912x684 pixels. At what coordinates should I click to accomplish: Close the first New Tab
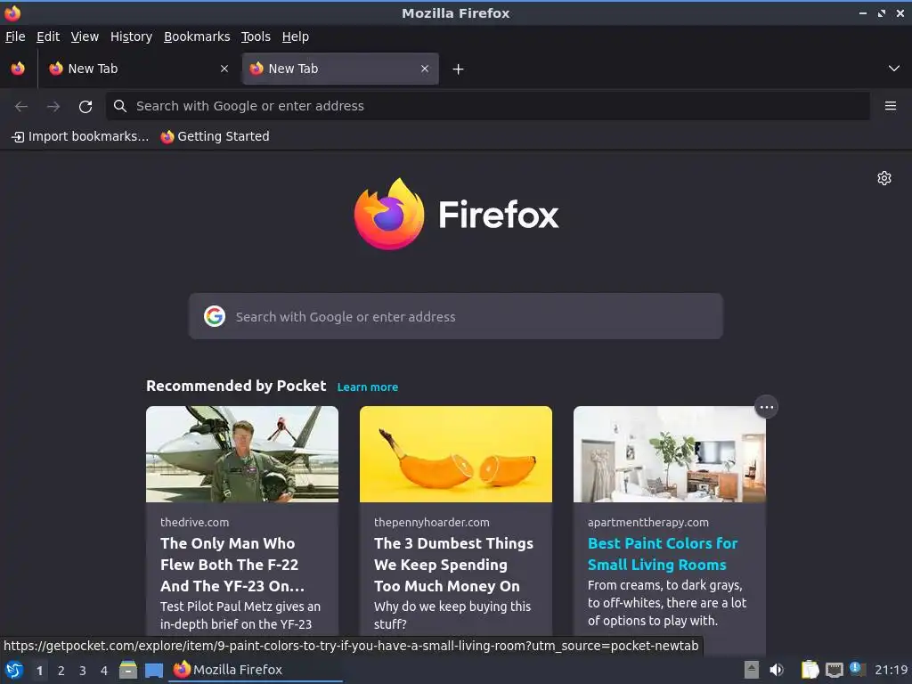224,69
